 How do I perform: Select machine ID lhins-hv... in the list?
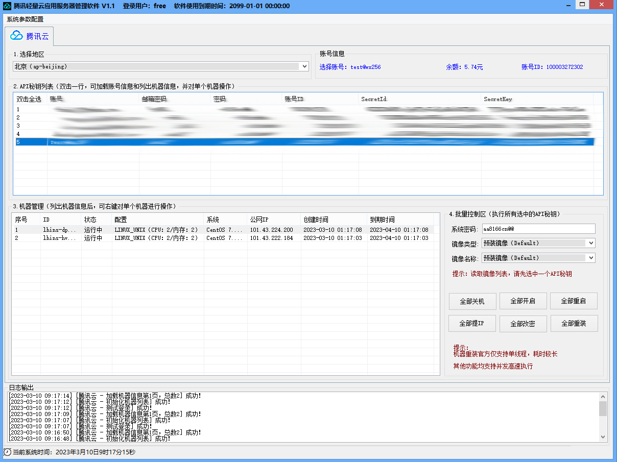tap(59, 238)
